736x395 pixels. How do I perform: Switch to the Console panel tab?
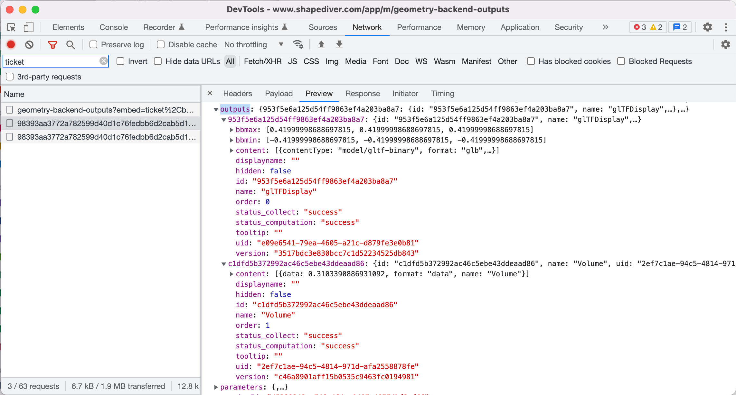tap(114, 27)
